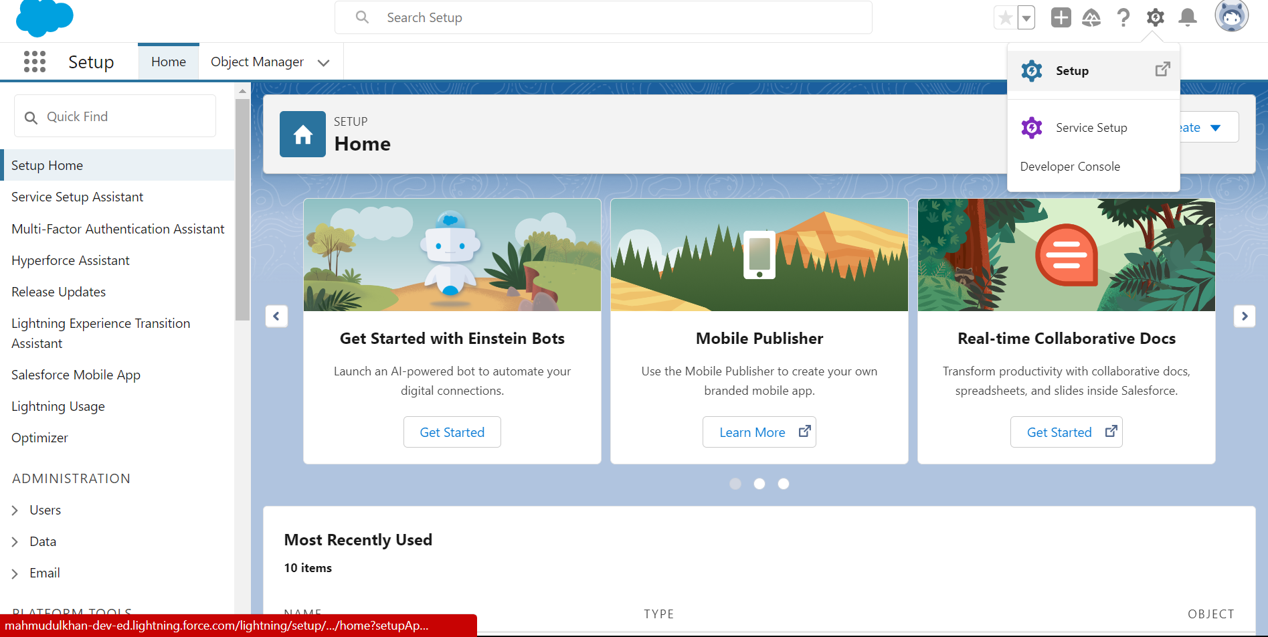Open Lightning Experience Transition Assistant
The width and height of the screenshot is (1268, 637).
pyautogui.click(x=100, y=333)
